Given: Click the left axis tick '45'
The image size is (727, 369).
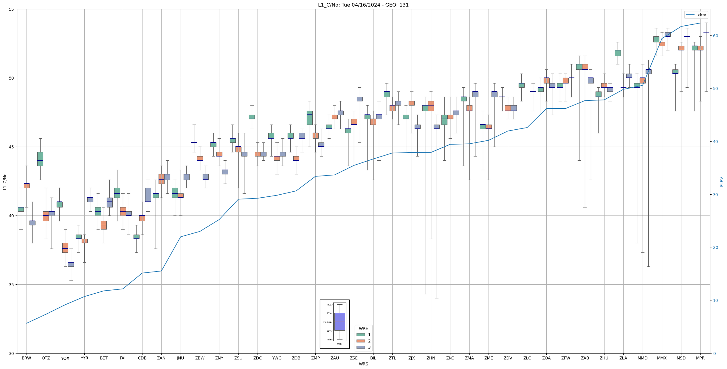Looking at the screenshot, I should point(12,147).
